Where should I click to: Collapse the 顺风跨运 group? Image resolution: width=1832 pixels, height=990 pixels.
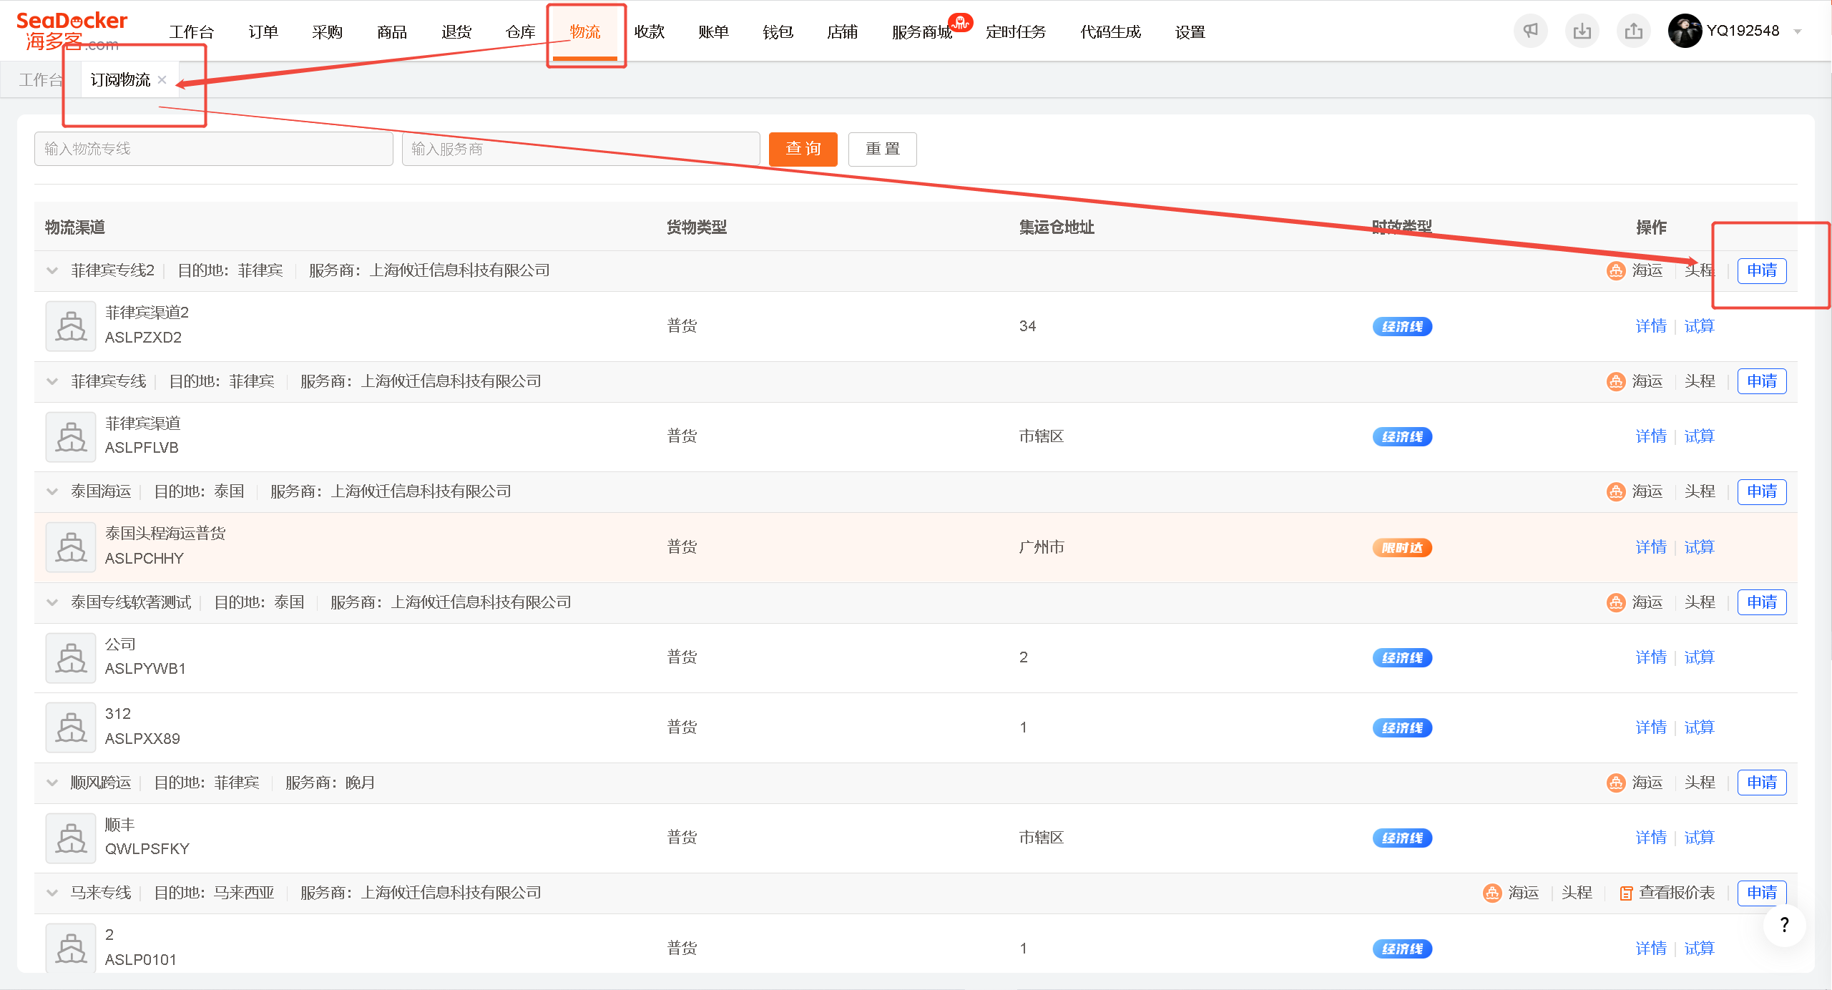pos(52,783)
